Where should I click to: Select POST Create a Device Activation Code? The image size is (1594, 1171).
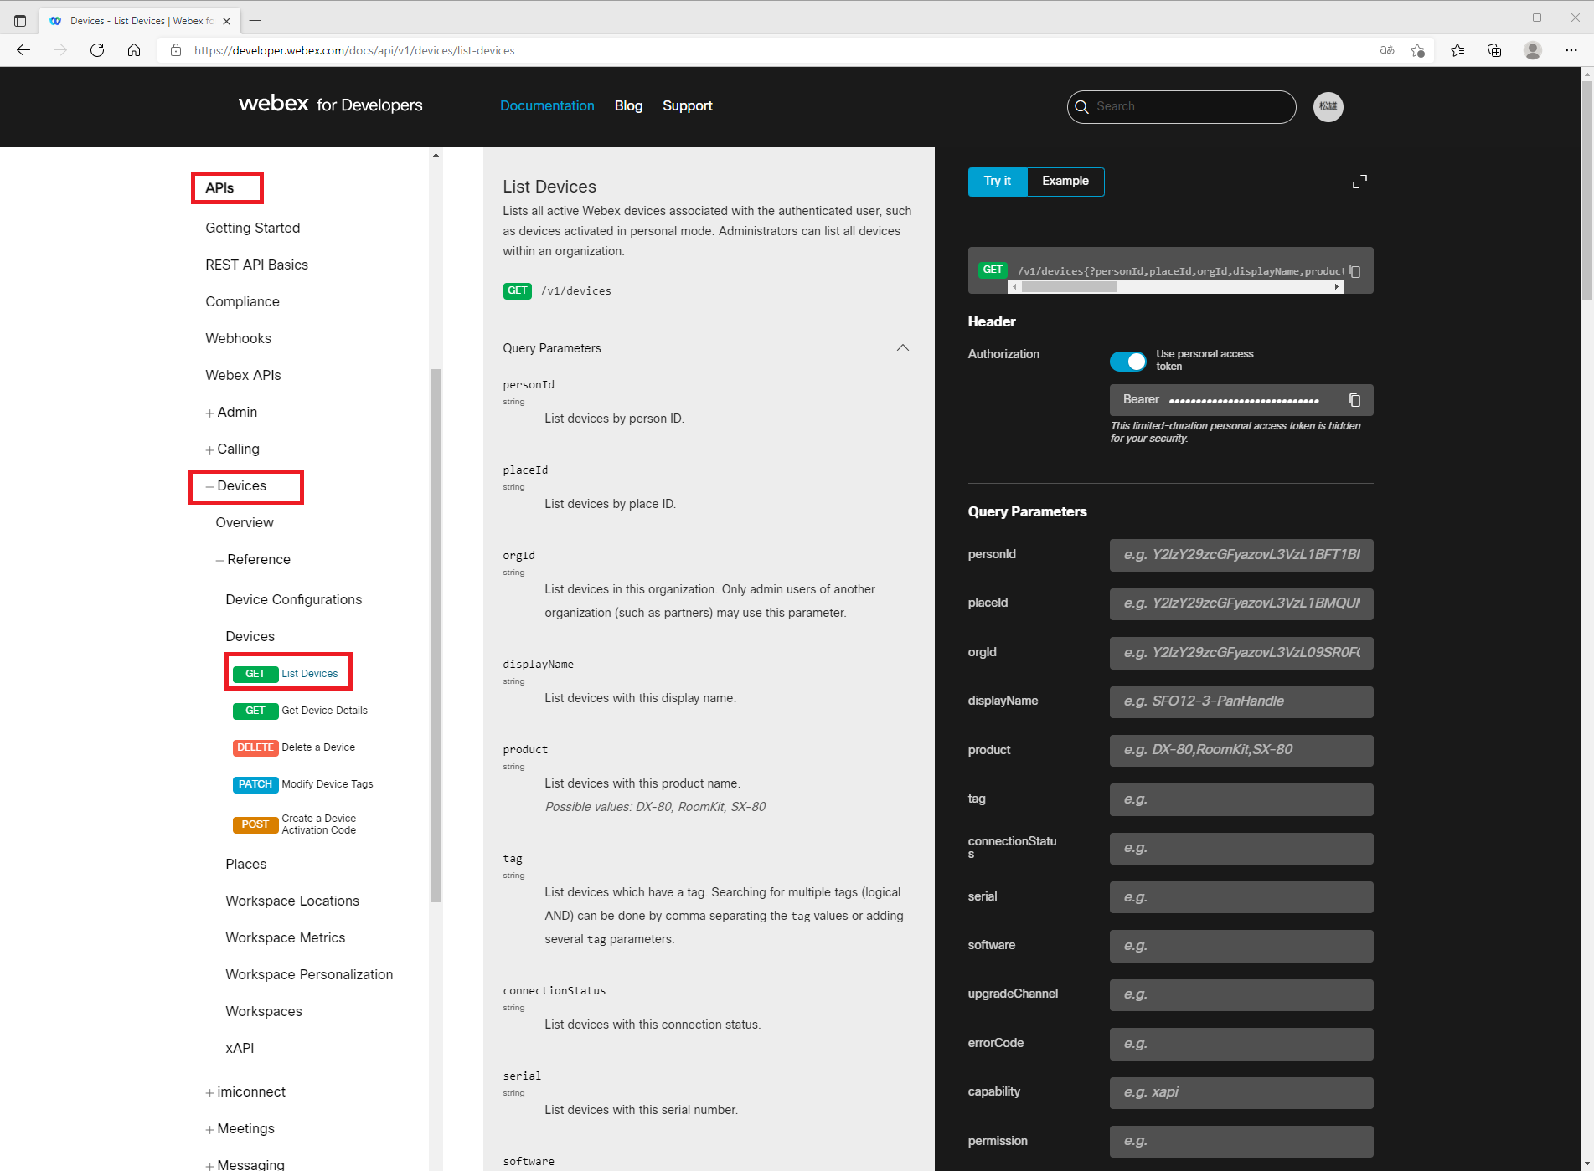coord(295,824)
